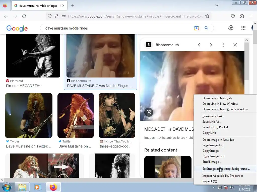Run search with the magnifier icon
257x192 pixels.
tap(206, 28)
